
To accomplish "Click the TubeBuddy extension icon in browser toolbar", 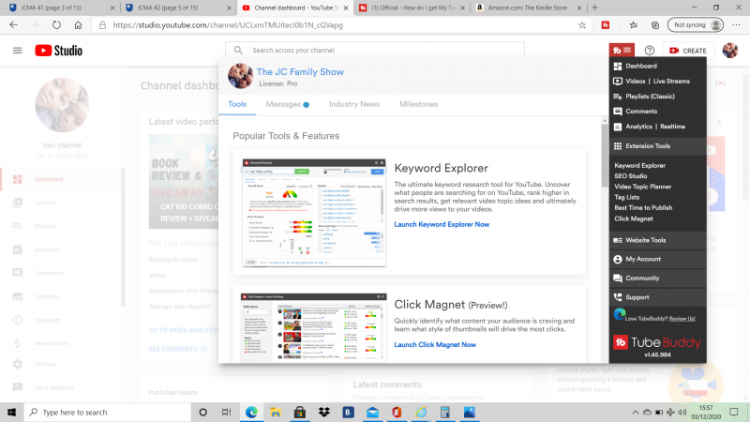I will click(607, 25).
